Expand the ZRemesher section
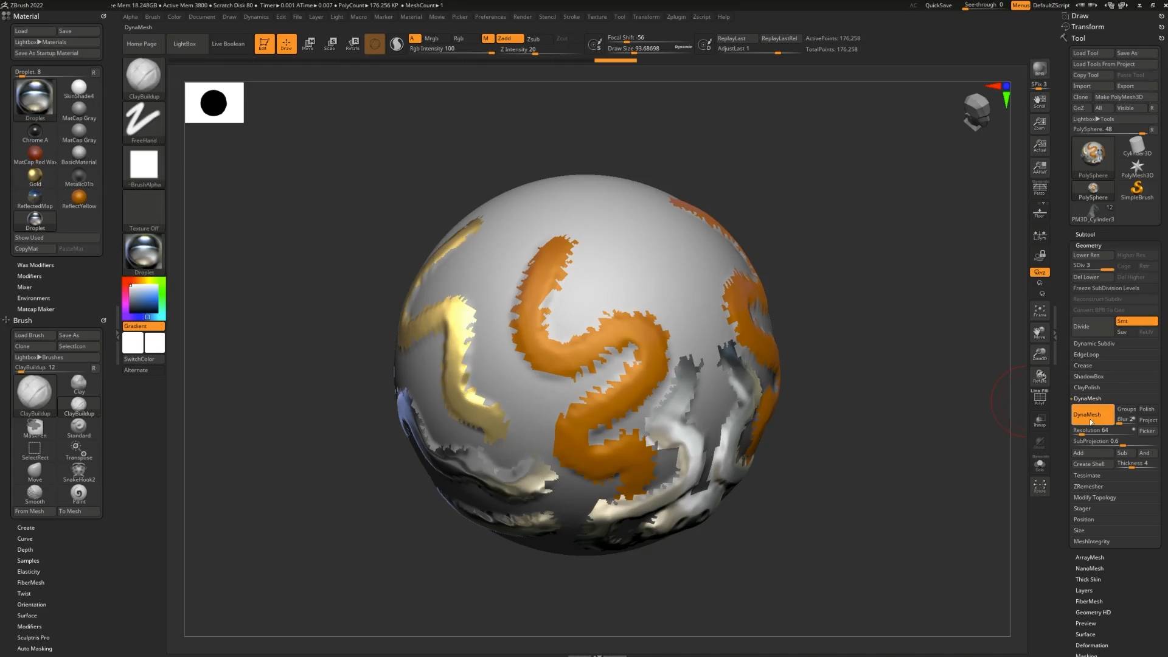The width and height of the screenshot is (1168, 657). coord(1088,487)
